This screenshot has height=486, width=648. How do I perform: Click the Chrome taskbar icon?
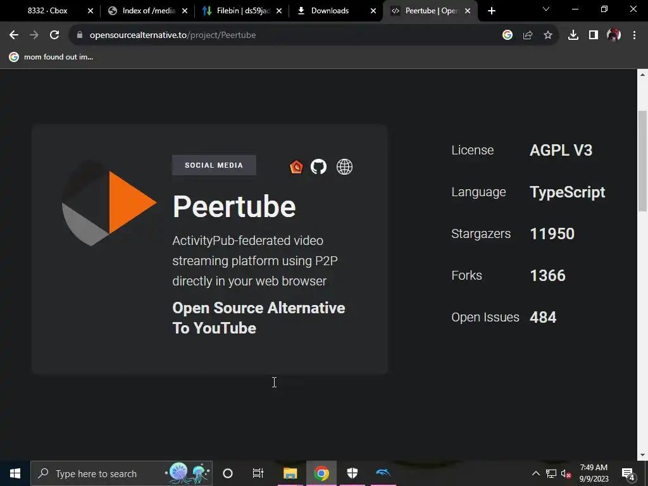(321, 473)
